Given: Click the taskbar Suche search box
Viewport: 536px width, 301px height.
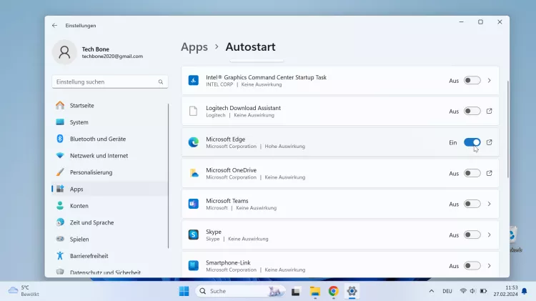Looking at the screenshot, I should pos(240,291).
